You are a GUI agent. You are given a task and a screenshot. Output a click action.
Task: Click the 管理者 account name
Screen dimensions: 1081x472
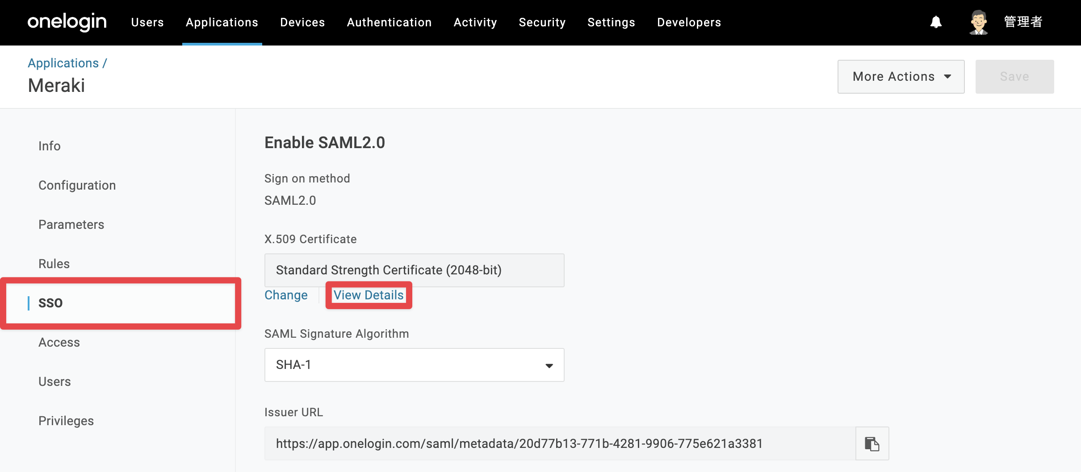click(x=1023, y=22)
